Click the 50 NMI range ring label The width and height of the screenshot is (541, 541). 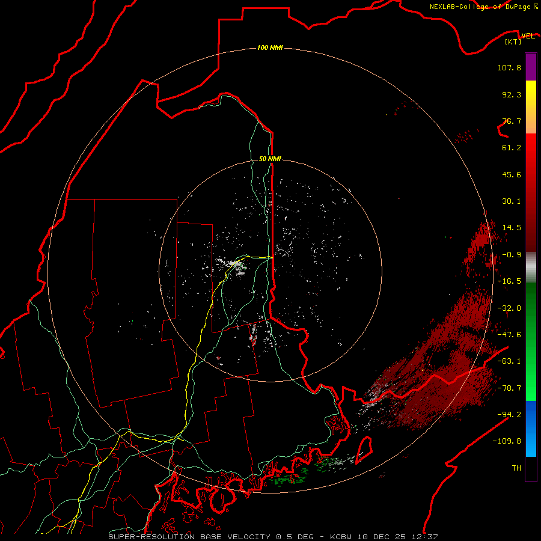pyautogui.click(x=270, y=159)
